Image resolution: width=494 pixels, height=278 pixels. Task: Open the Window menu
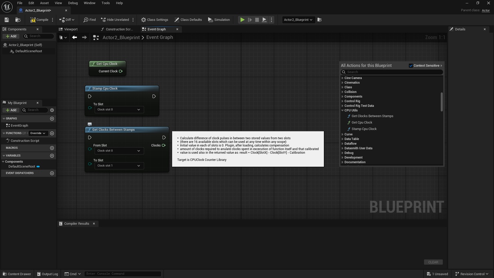pyautogui.click(x=90, y=3)
